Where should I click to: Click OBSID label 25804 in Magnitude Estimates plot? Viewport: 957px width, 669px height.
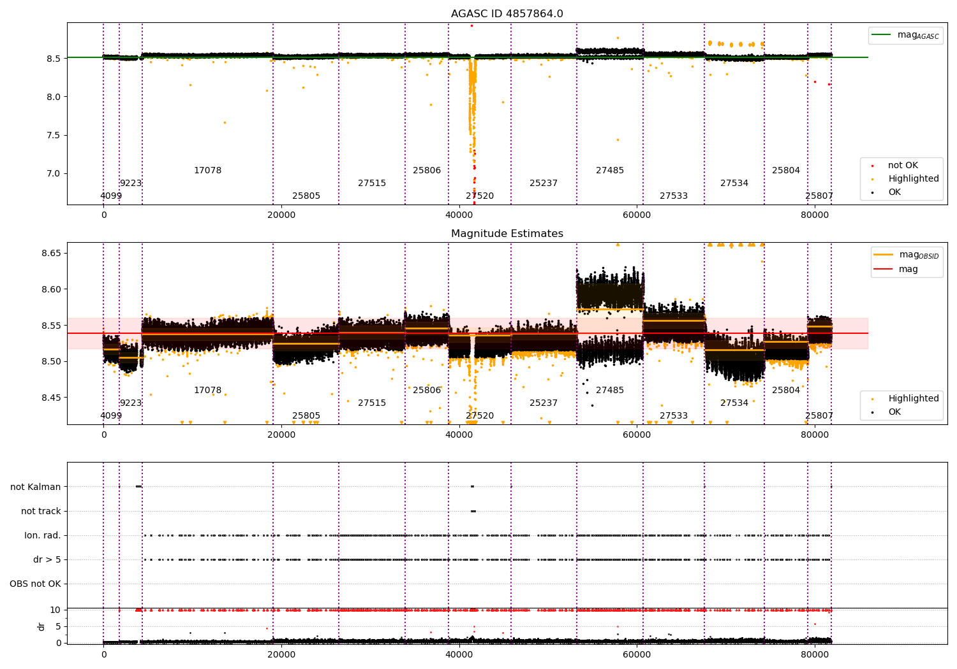pos(786,391)
